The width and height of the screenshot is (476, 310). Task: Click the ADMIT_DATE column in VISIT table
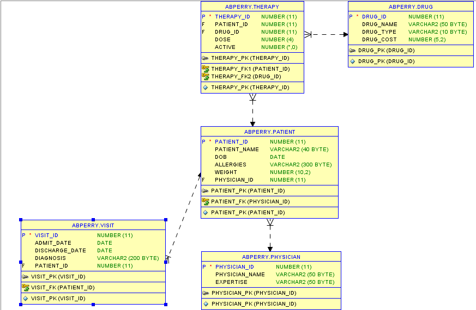click(53, 243)
